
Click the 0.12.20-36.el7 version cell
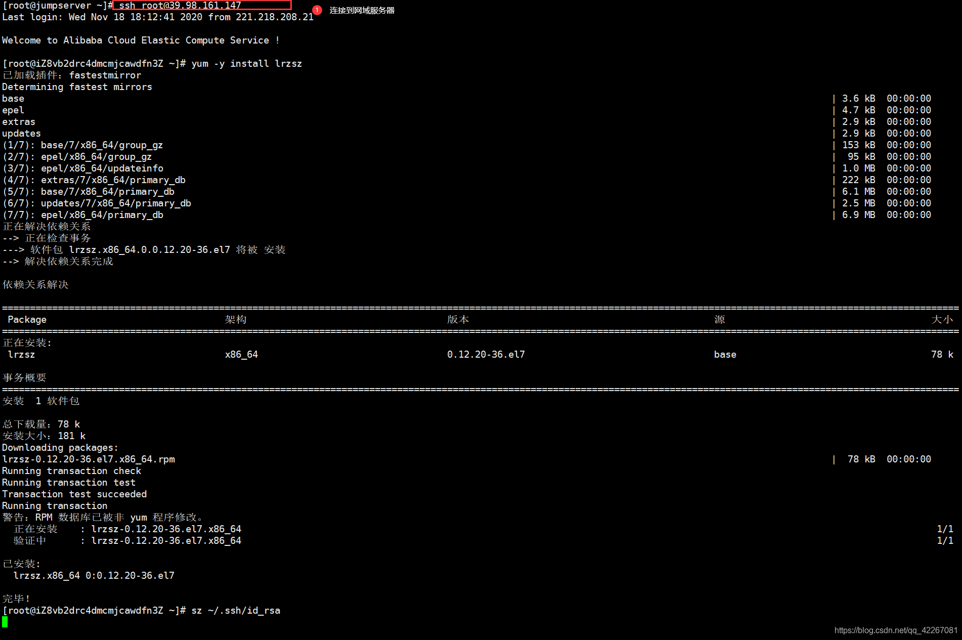[x=486, y=354]
